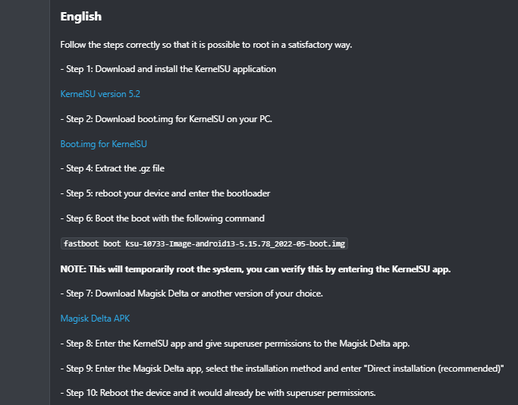Click the Step 5 reboot to bootloader line
Screen dimensions: 518x405
click(x=165, y=193)
